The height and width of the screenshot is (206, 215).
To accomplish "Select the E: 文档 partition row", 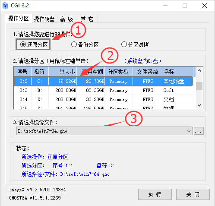I will coord(103,99).
